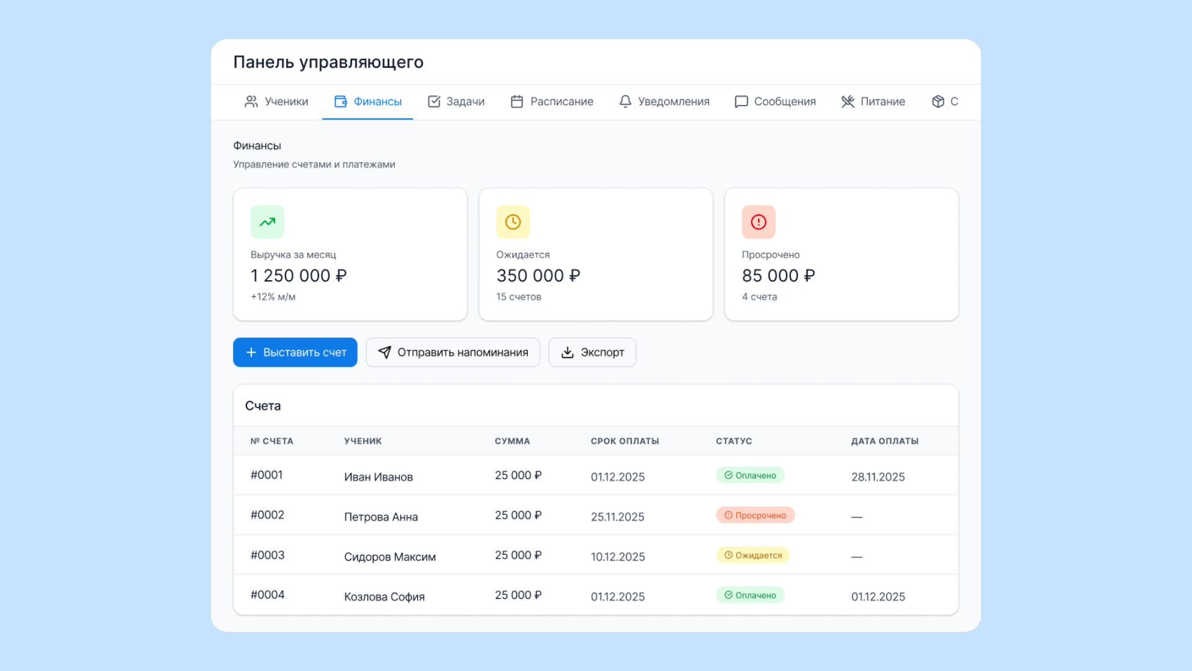Image resolution: width=1192 pixels, height=671 pixels.
Task: Click the Просрочено status badge for #0002
Action: pos(755,515)
